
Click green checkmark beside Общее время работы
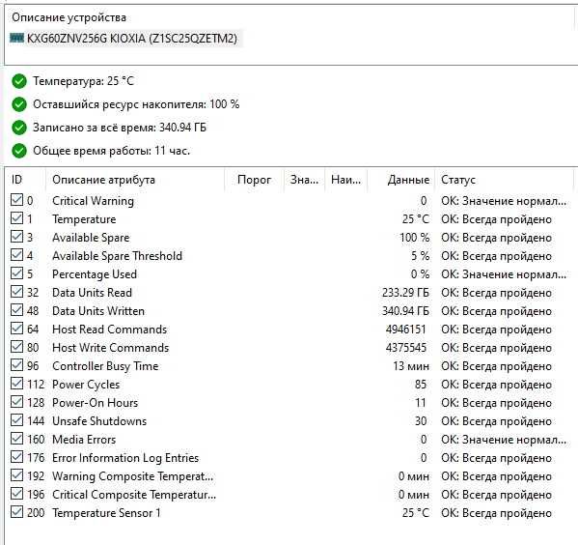pos(18,151)
